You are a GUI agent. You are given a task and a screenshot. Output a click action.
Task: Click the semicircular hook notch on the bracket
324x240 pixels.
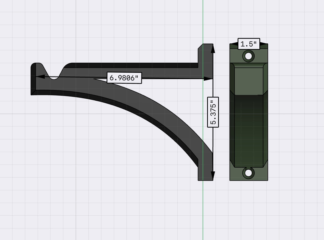(54, 77)
